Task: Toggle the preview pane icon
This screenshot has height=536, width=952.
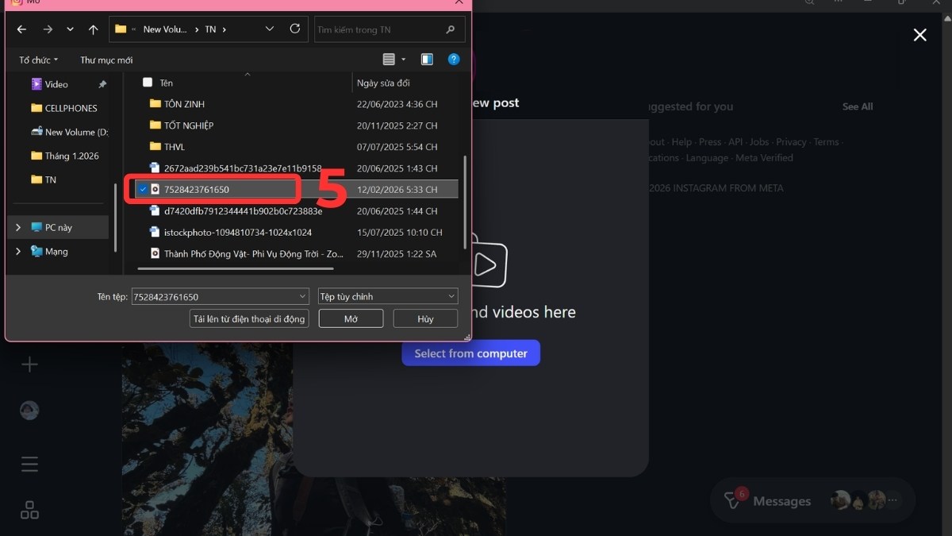Action: coord(427,59)
